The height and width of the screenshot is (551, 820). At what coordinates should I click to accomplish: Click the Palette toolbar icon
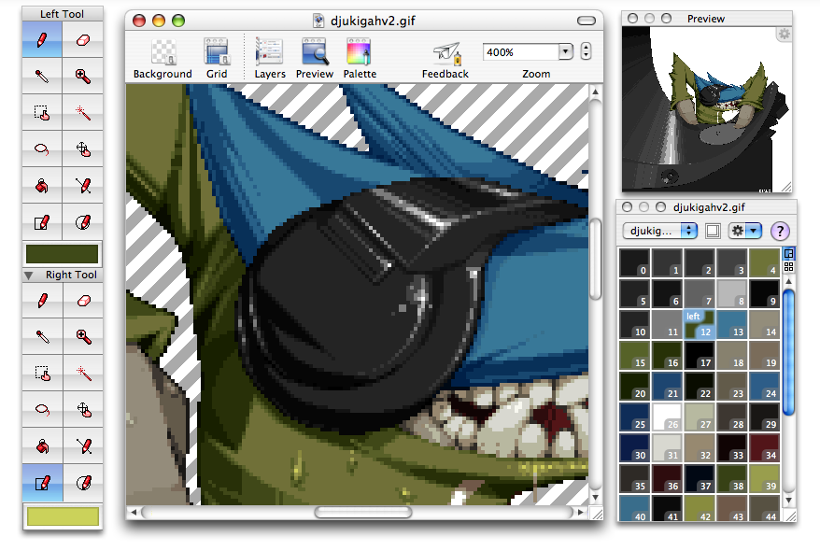[x=360, y=58]
